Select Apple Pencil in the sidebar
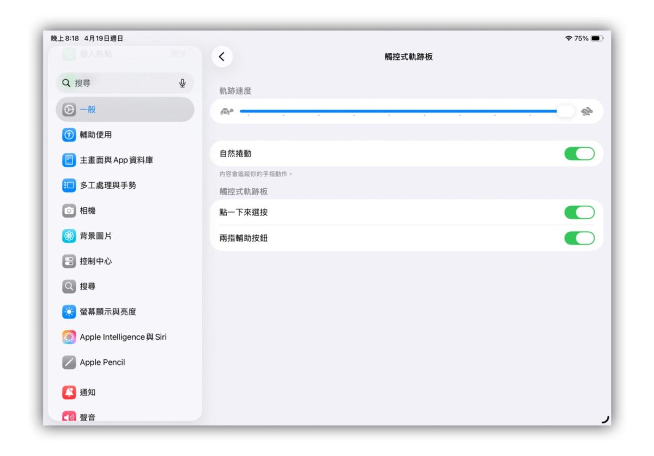 [x=125, y=362]
